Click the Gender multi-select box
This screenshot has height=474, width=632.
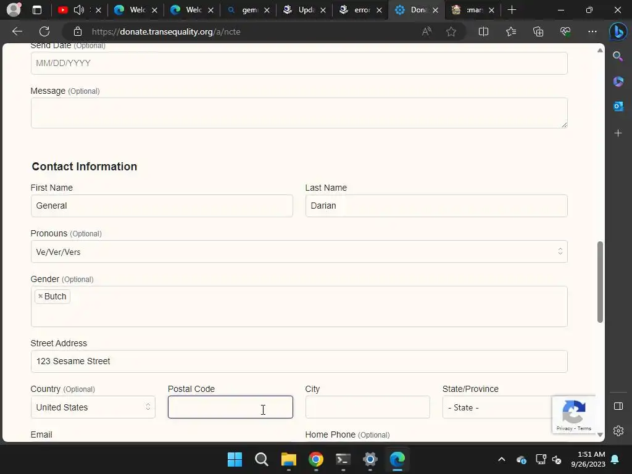[x=299, y=306]
